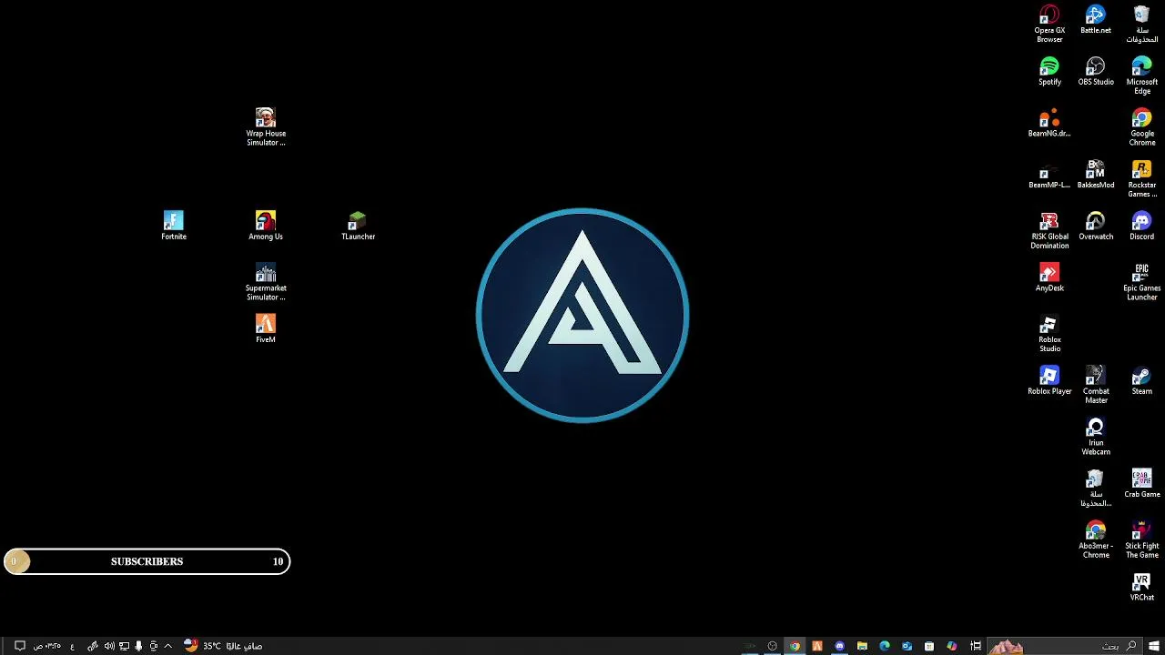Switch to OBS Studio on the taskbar
The width and height of the screenshot is (1165, 655).
pyautogui.click(x=772, y=646)
